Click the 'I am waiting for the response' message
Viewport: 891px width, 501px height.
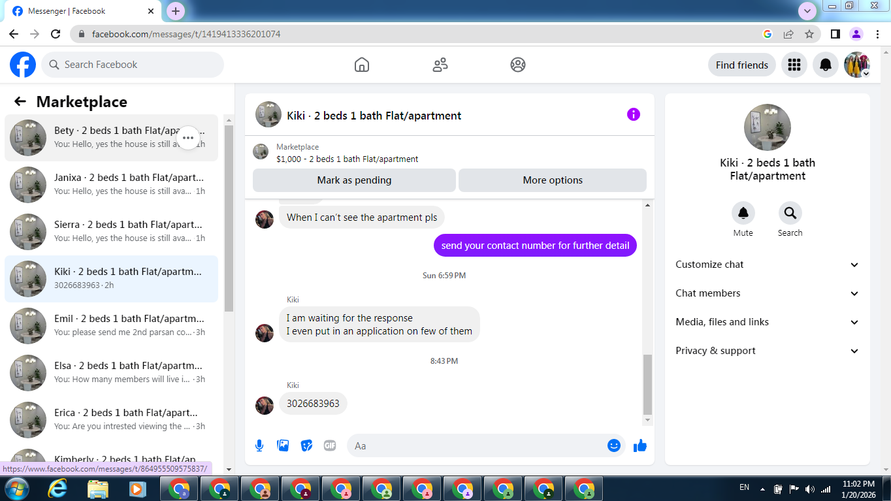pyautogui.click(x=380, y=325)
